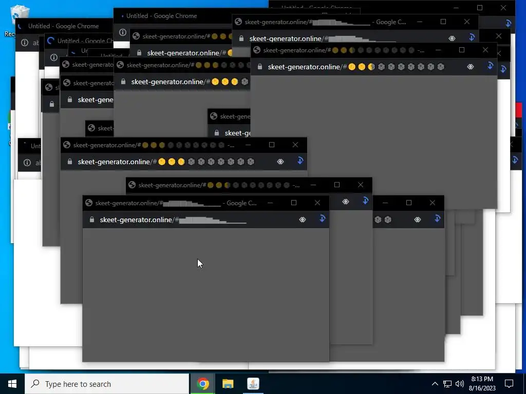
Task: Click lock icon beside bold skeet-gene address
Action: point(70,100)
